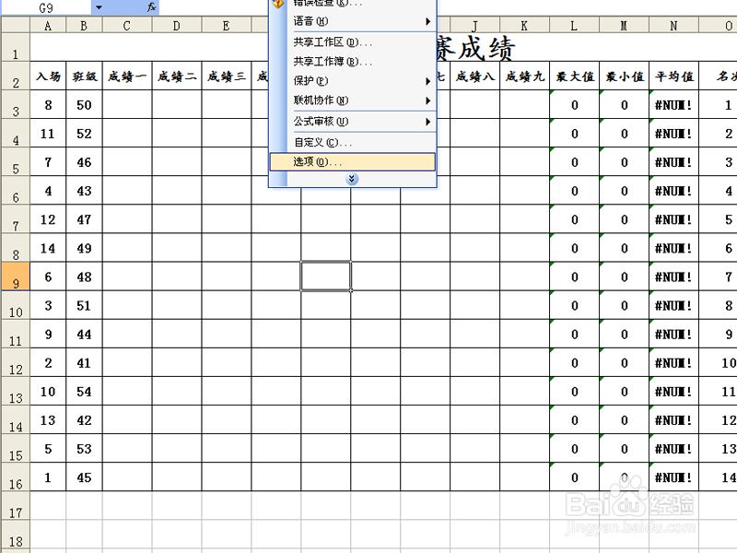Select column A header
The image size is (737, 553).
(48, 26)
